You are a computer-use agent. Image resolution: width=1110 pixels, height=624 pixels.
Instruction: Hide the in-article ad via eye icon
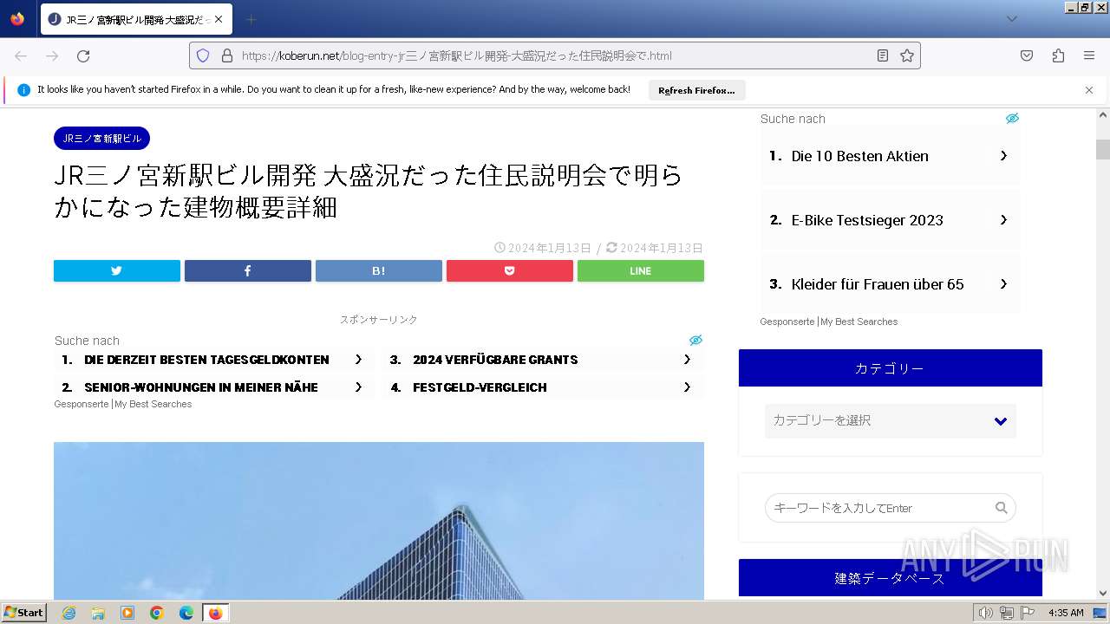(695, 340)
